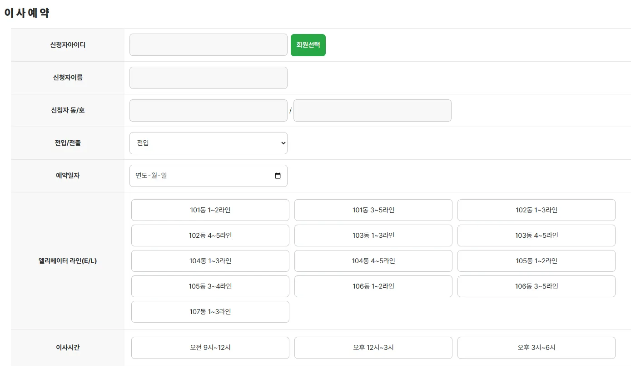Pick the 103동 1~3라인 option

pyautogui.click(x=373, y=236)
